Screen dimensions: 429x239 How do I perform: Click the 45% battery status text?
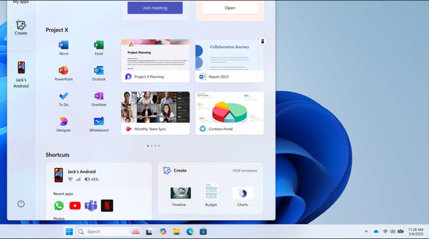coord(95,179)
